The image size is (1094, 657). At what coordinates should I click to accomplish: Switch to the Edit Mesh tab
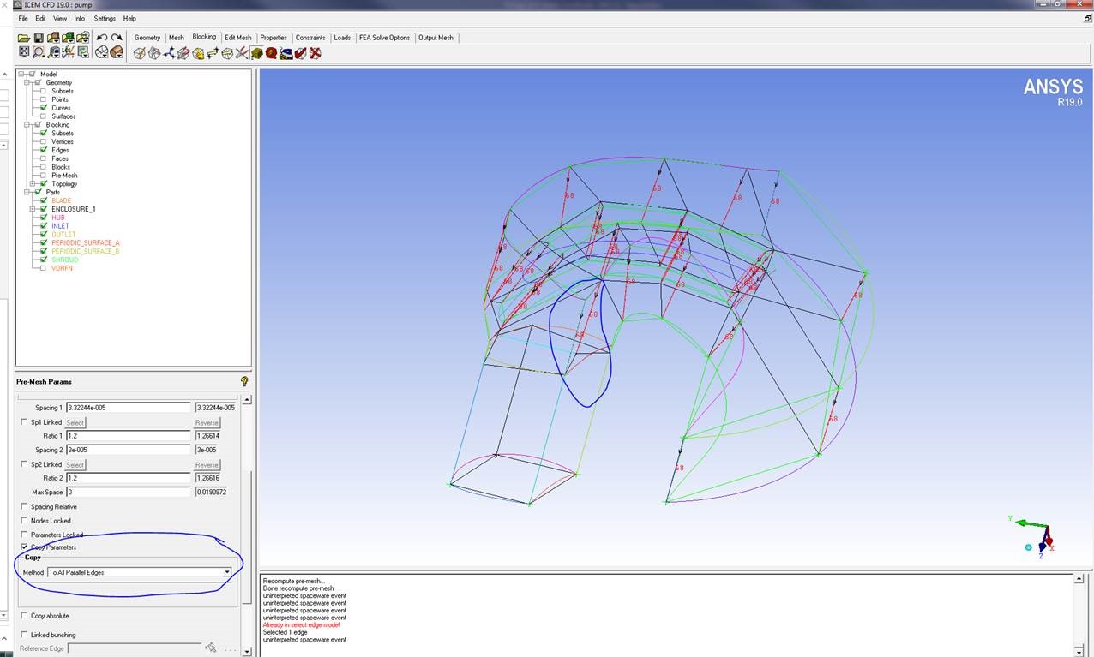pos(238,38)
